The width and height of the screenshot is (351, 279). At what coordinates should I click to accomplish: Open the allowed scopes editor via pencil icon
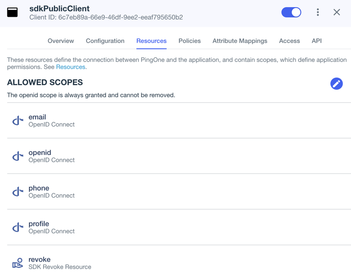pos(336,84)
